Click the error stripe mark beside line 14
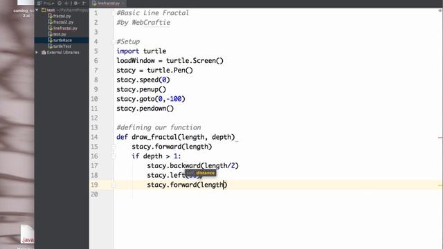This screenshot has width=443, height=249. click(440, 138)
